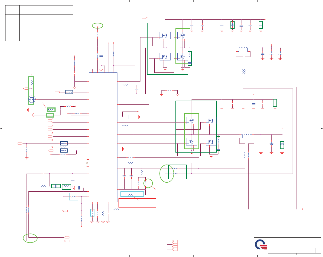Select the topmost dark-blue boxed resistor
This screenshot has height=257, width=323.
tap(69, 92)
